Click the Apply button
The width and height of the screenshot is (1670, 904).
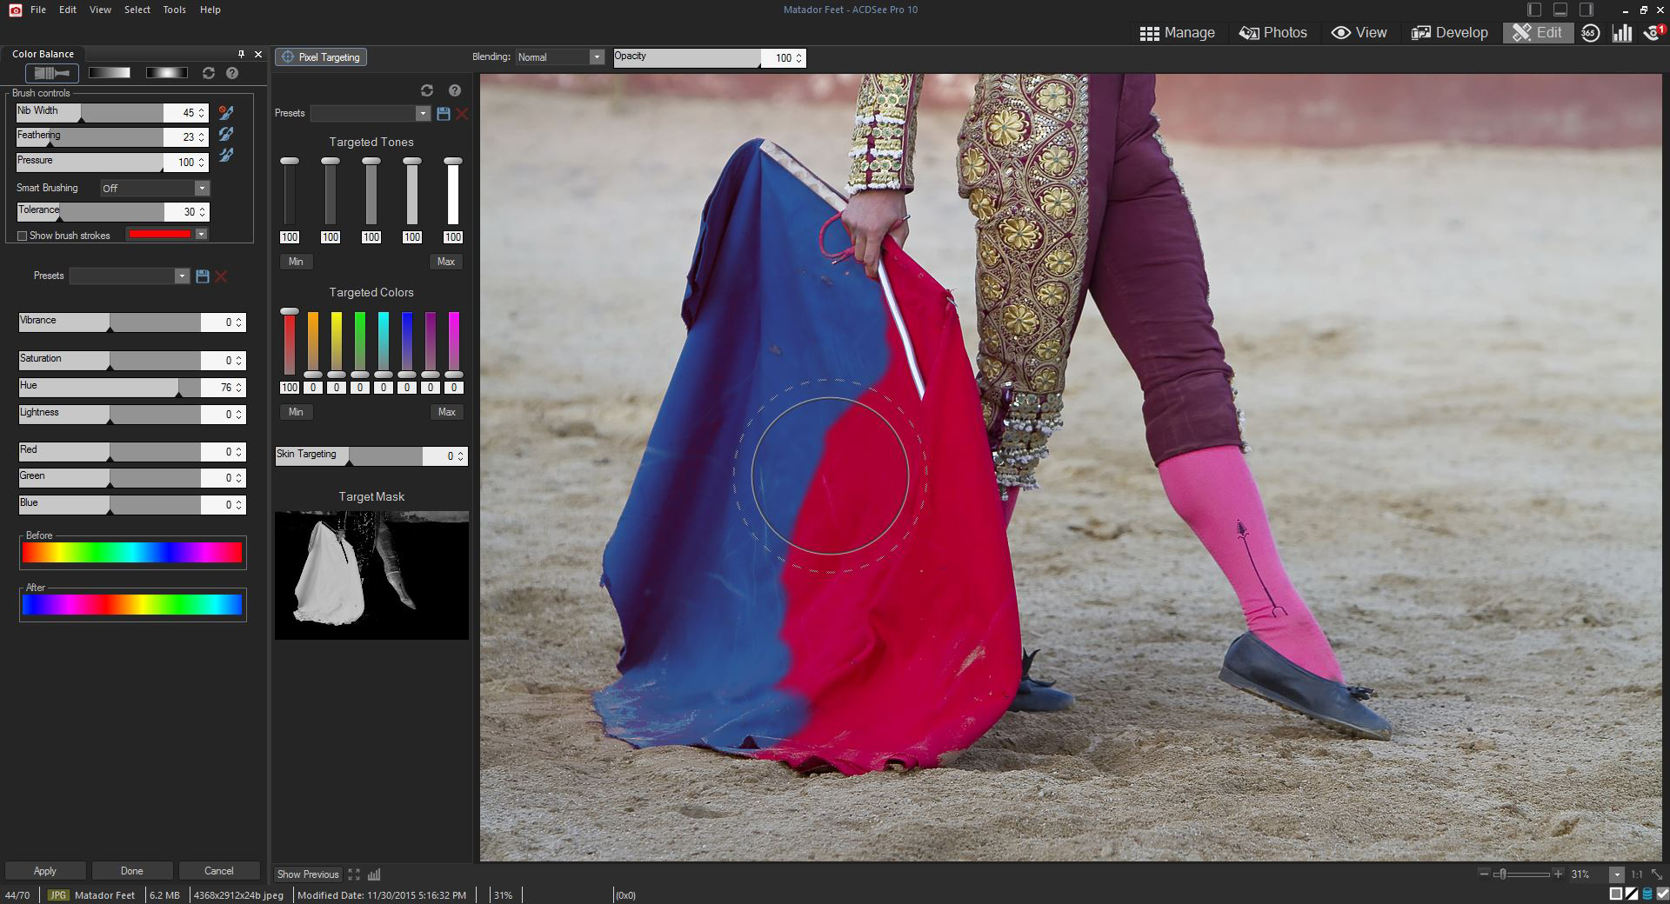[x=45, y=871]
